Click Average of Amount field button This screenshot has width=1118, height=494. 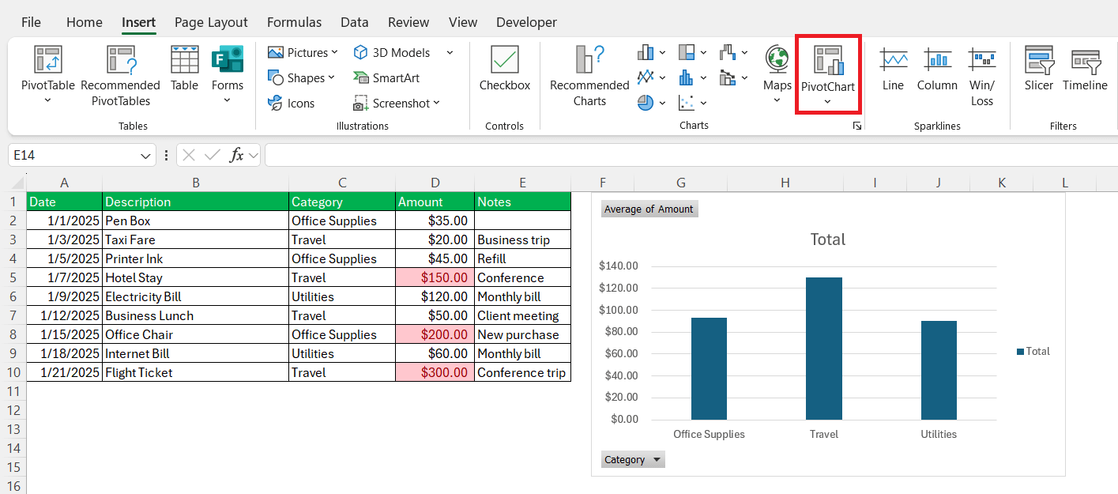[649, 209]
